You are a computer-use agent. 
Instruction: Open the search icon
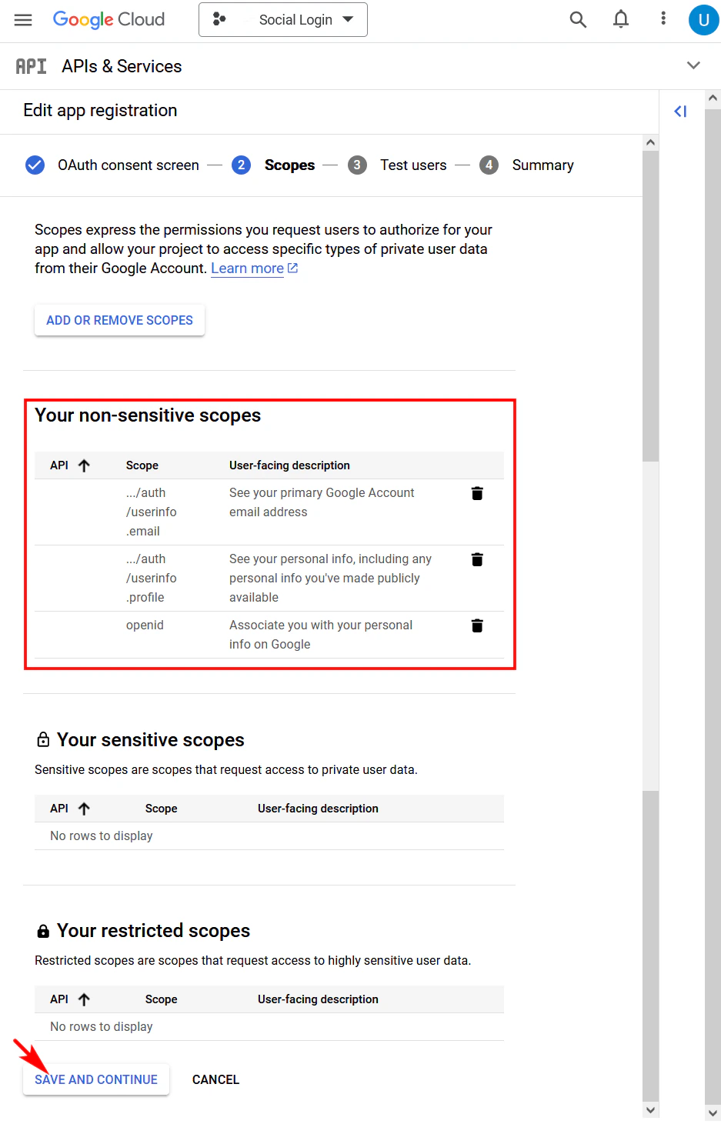click(578, 19)
